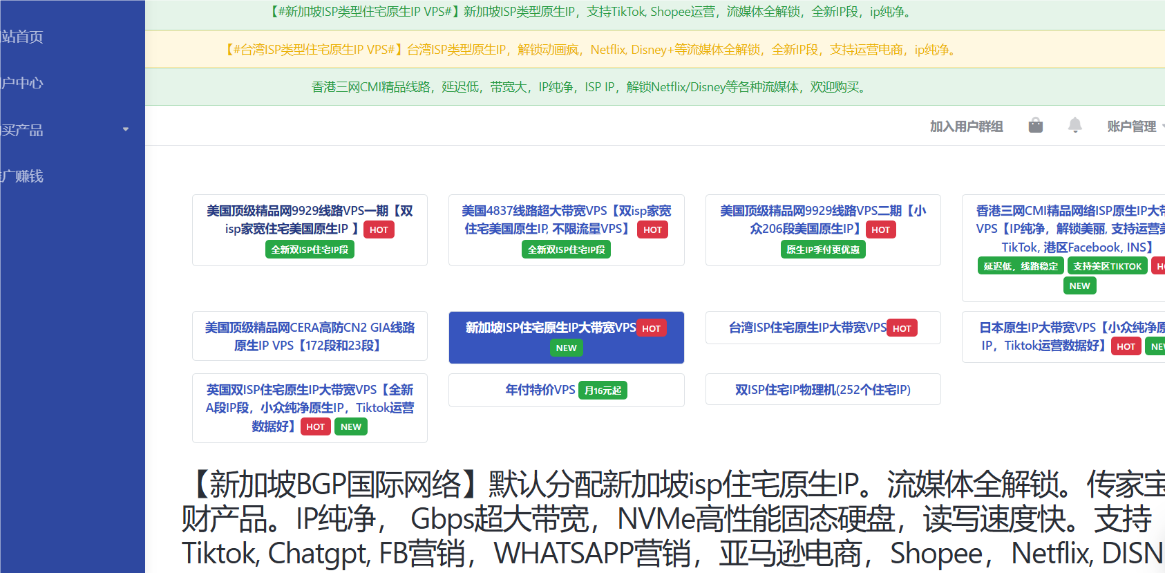Click the 延迟低，线路稳定 green badge
The height and width of the screenshot is (573, 1165).
tap(1021, 266)
